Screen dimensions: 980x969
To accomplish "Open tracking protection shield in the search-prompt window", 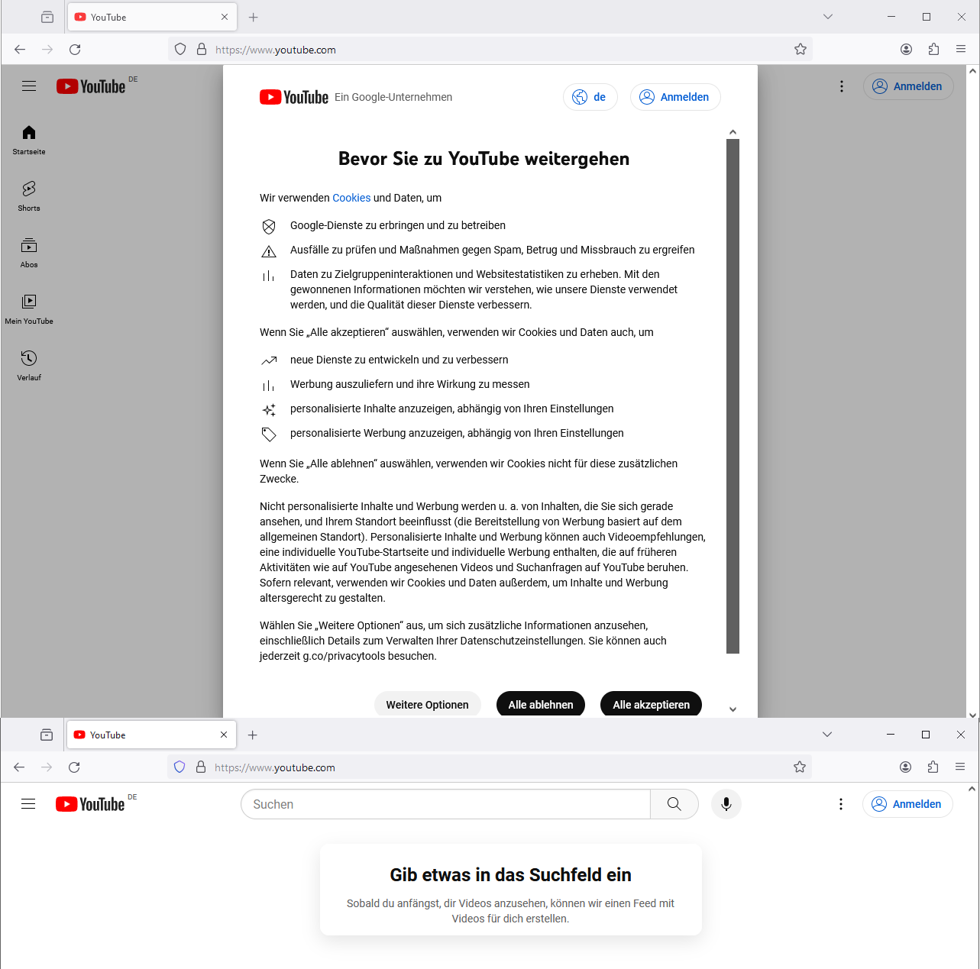I will pyautogui.click(x=180, y=767).
